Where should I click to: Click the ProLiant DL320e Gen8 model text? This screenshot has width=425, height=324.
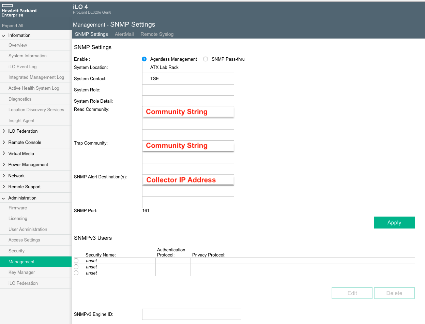coord(92,12)
